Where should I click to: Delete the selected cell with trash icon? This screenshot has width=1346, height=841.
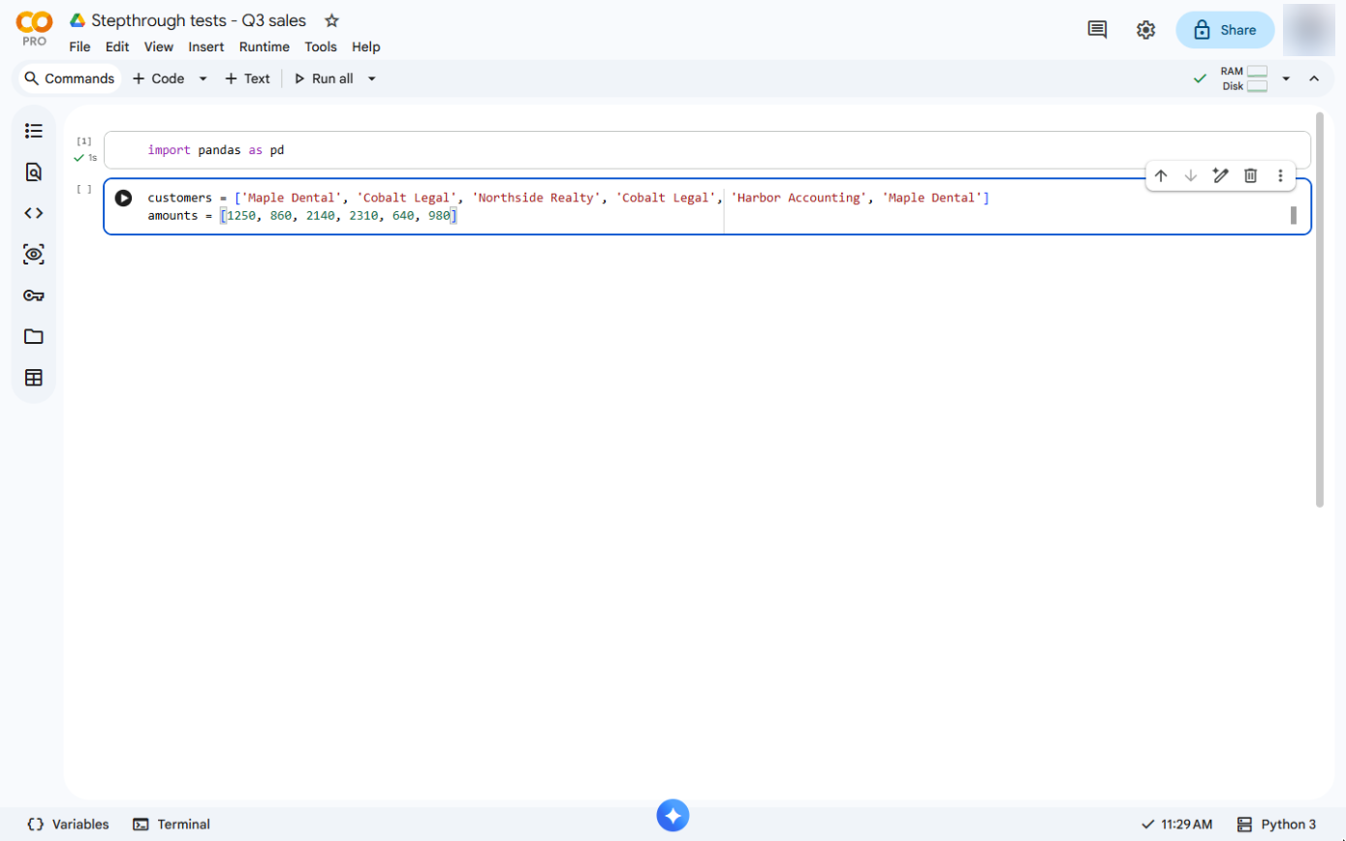(x=1251, y=175)
